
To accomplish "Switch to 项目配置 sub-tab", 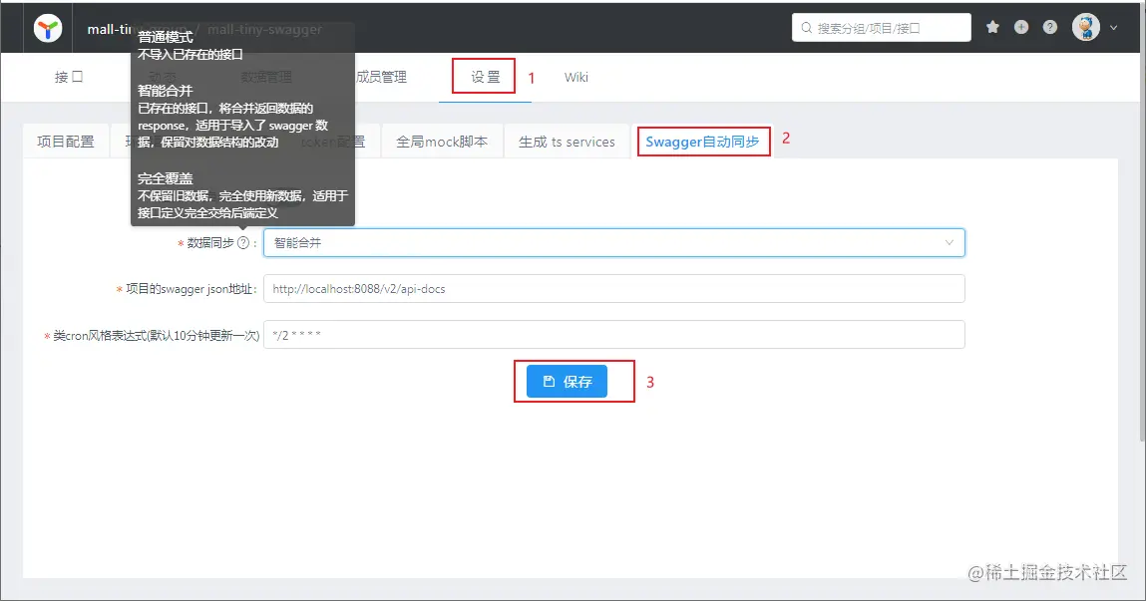I will point(66,142).
